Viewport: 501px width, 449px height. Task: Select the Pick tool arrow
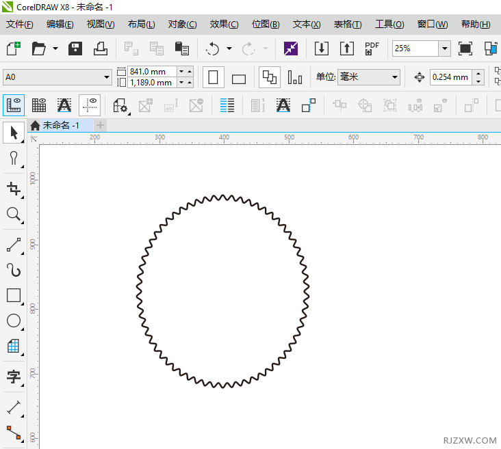coord(13,133)
